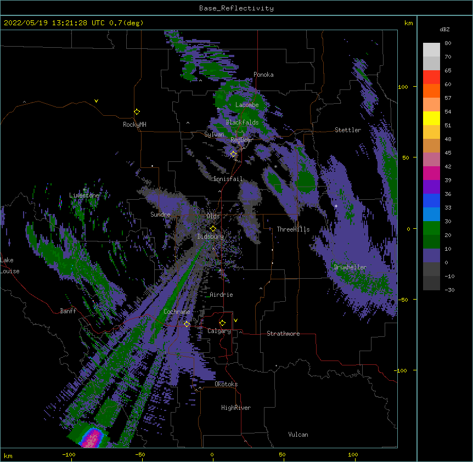Viewport: 473px width, 462px height.
Task: Click the Stettler label
Action: tap(348, 130)
